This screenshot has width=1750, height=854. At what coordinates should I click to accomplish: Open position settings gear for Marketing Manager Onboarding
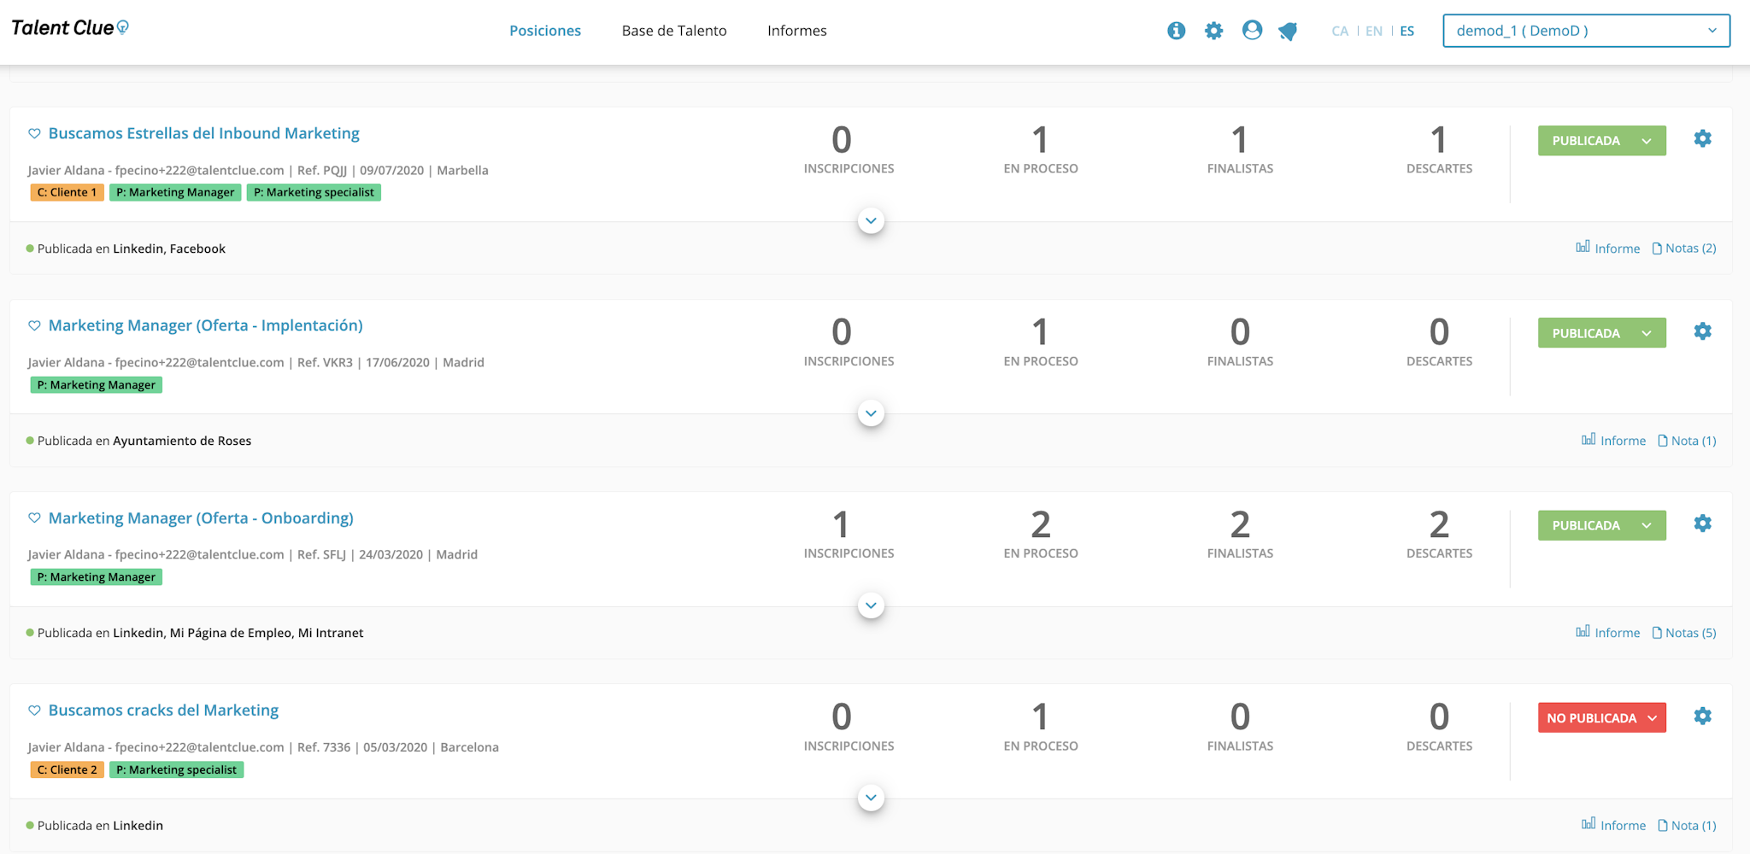point(1703,524)
